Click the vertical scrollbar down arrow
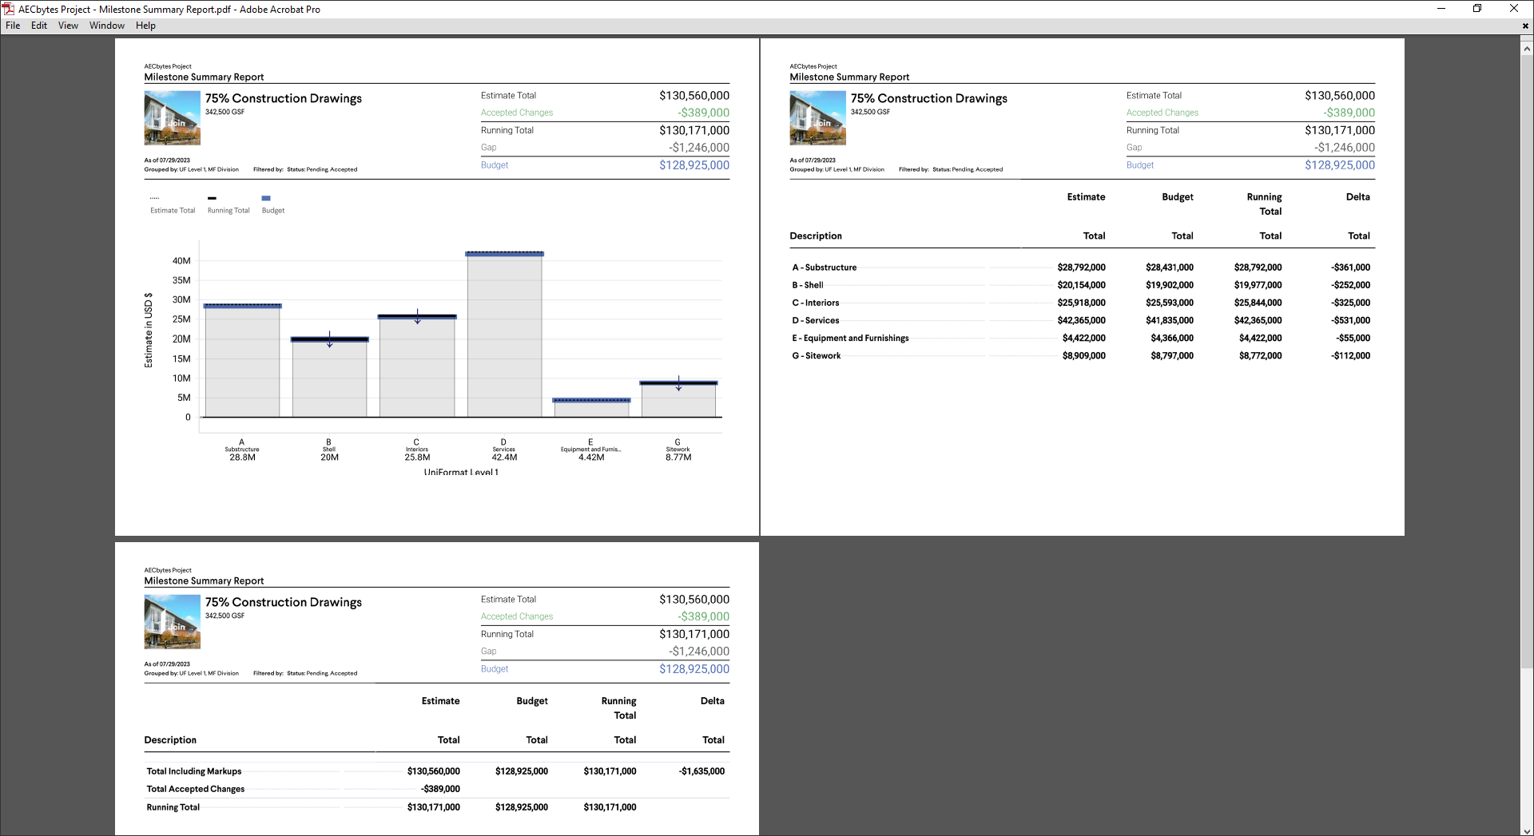This screenshot has height=836, width=1534. pyautogui.click(x=1527, y=830)
